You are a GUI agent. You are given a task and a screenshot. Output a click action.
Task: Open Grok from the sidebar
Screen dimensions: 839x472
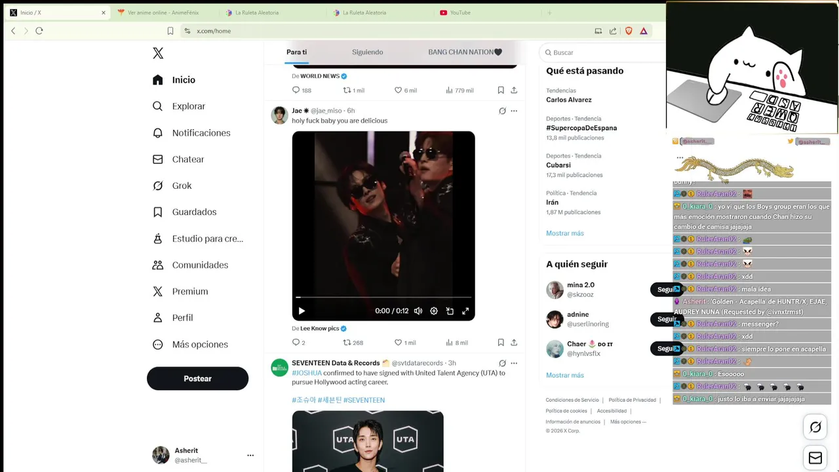172,186
